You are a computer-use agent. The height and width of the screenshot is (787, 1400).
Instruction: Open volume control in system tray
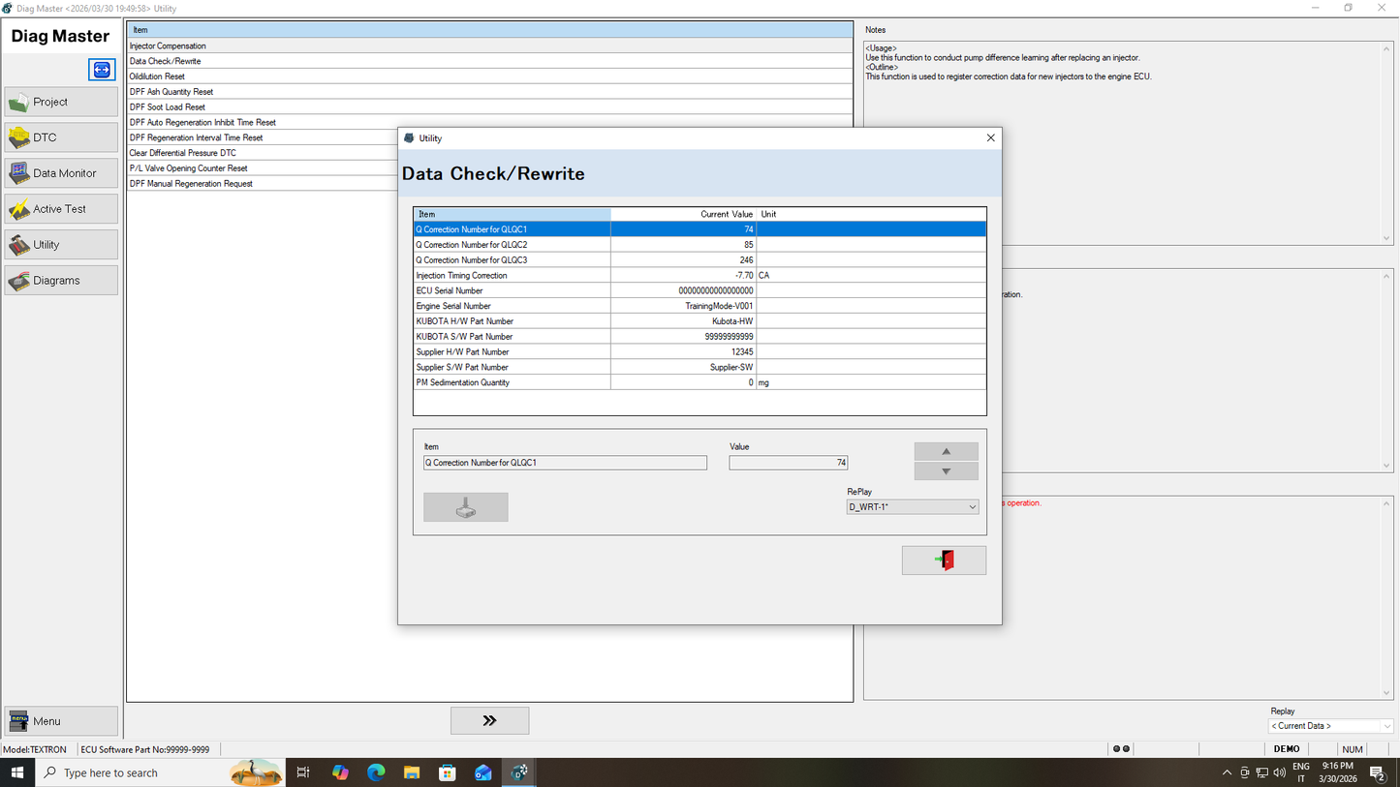[x=1280, y=772]
